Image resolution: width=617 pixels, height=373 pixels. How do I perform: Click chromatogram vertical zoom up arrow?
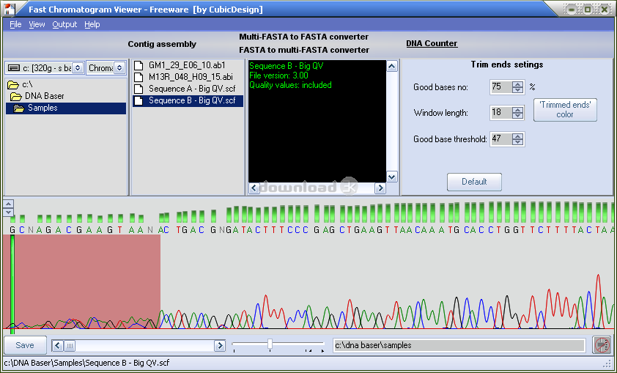click(9, 204)
